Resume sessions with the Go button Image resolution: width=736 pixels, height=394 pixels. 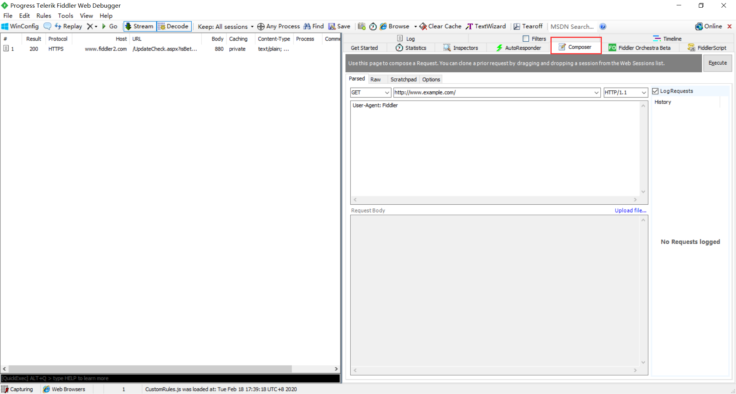(110, 26)
